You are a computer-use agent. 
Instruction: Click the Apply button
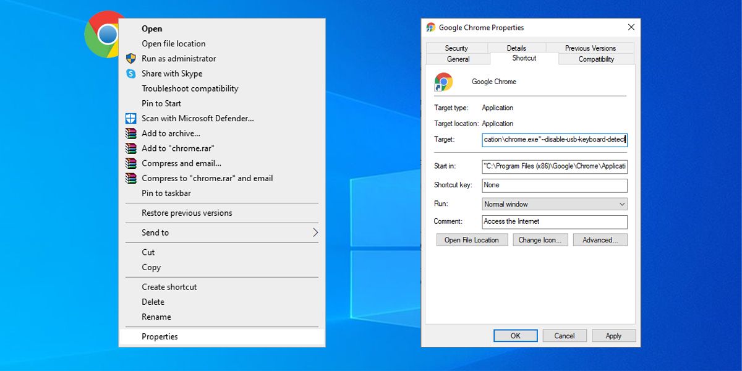pos(613,336)
